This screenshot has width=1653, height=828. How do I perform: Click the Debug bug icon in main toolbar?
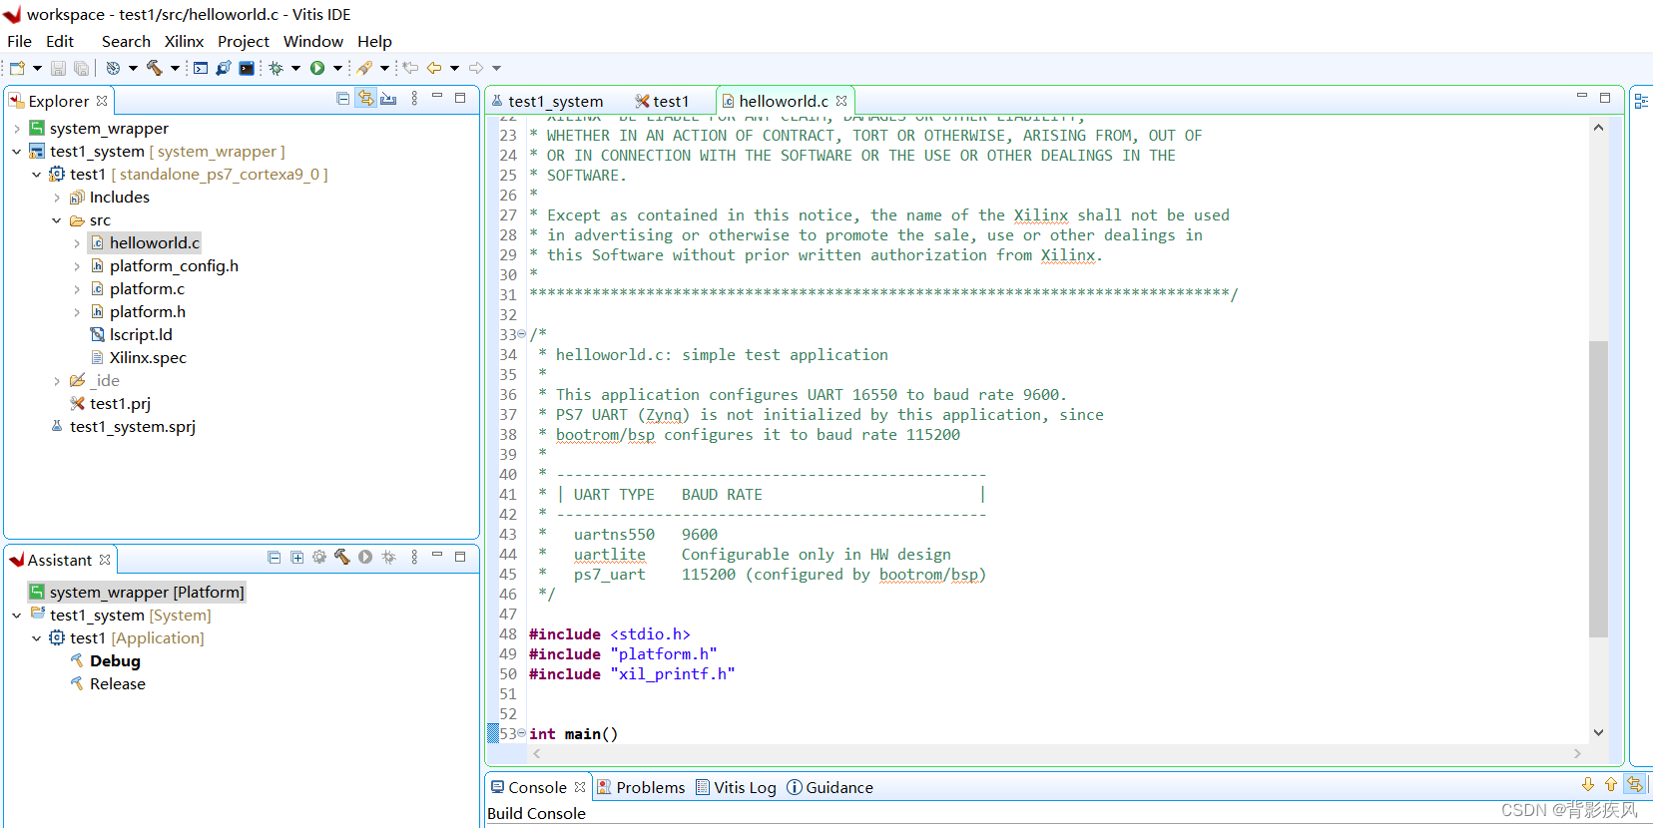coord(276,68)
